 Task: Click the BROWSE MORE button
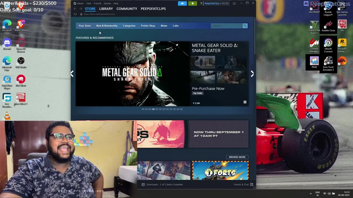click(237, 157)
